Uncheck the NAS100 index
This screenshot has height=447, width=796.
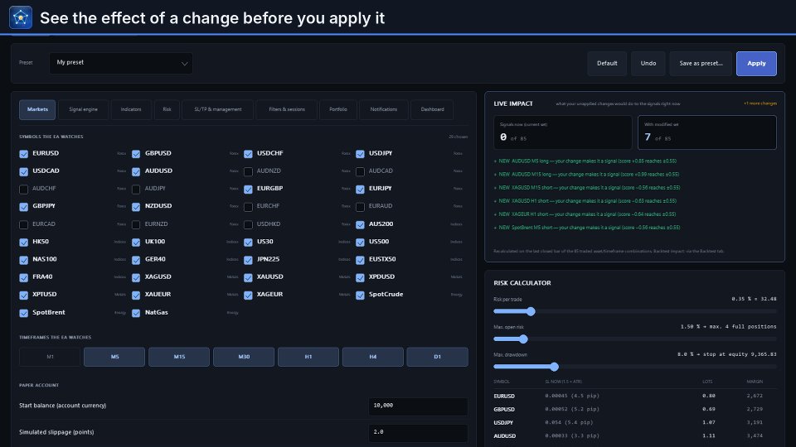pyautogui.click(x=24, y=260)
